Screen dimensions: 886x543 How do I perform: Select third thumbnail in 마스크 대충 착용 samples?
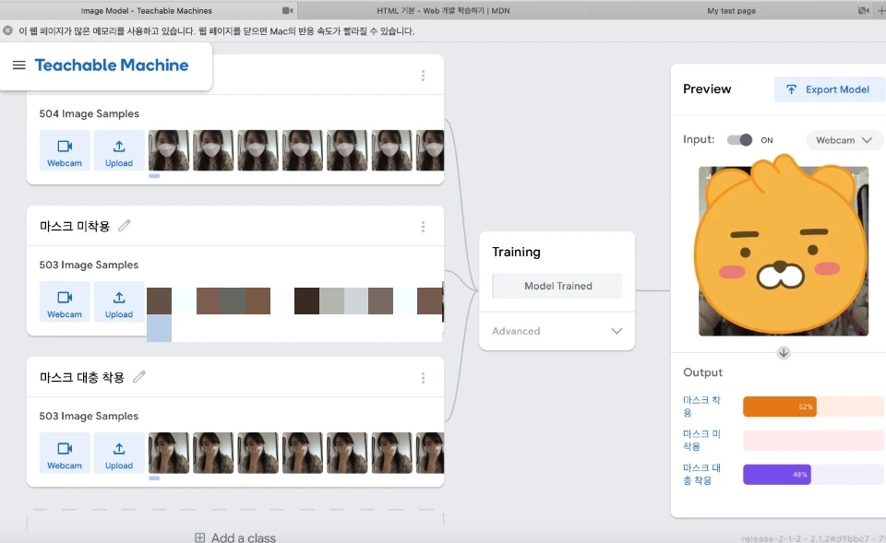(x=257, y=453)
